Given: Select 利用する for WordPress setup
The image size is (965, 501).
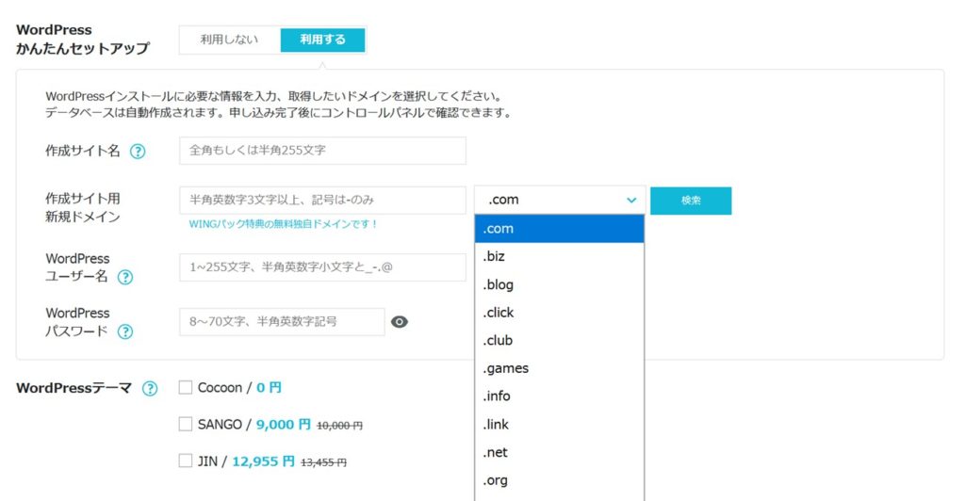Looking at the screenshot, I should [x=322, y=40].
